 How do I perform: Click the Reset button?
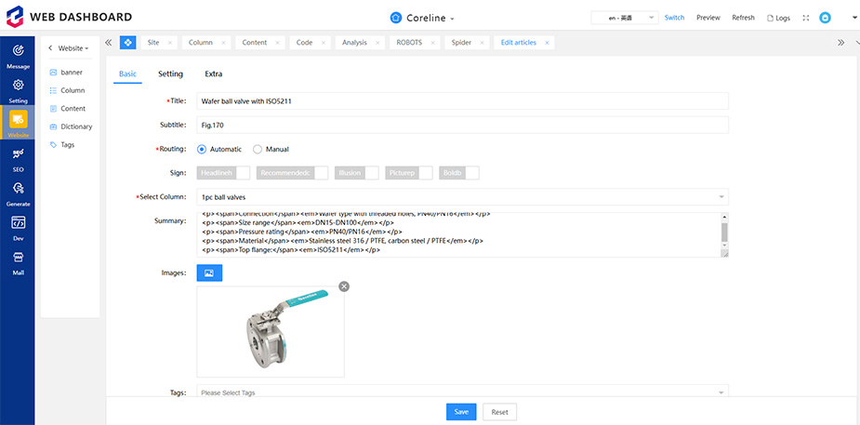pos(499,412)
